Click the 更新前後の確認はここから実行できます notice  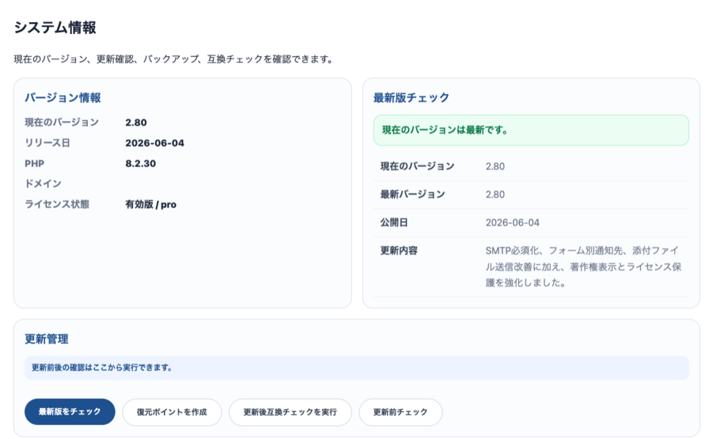point(357,368)
